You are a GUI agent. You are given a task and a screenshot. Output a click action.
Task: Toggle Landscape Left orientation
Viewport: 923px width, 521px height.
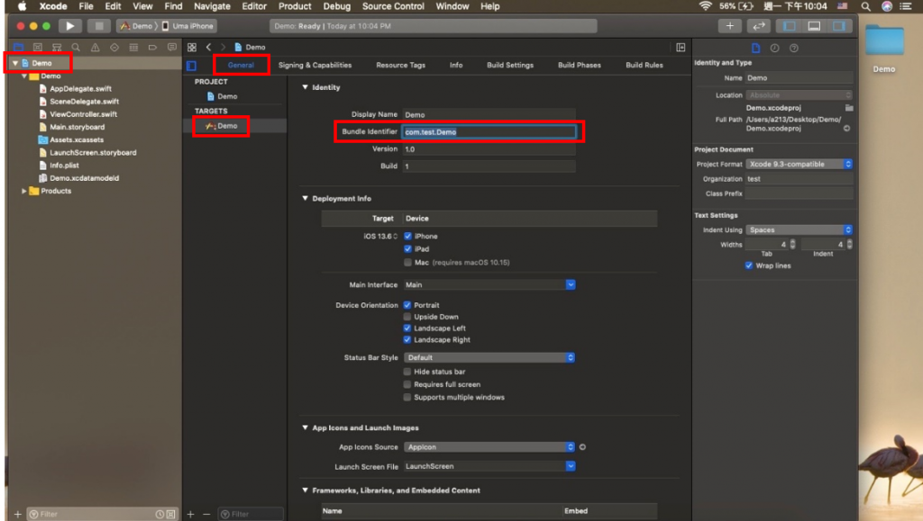[407, 328]
